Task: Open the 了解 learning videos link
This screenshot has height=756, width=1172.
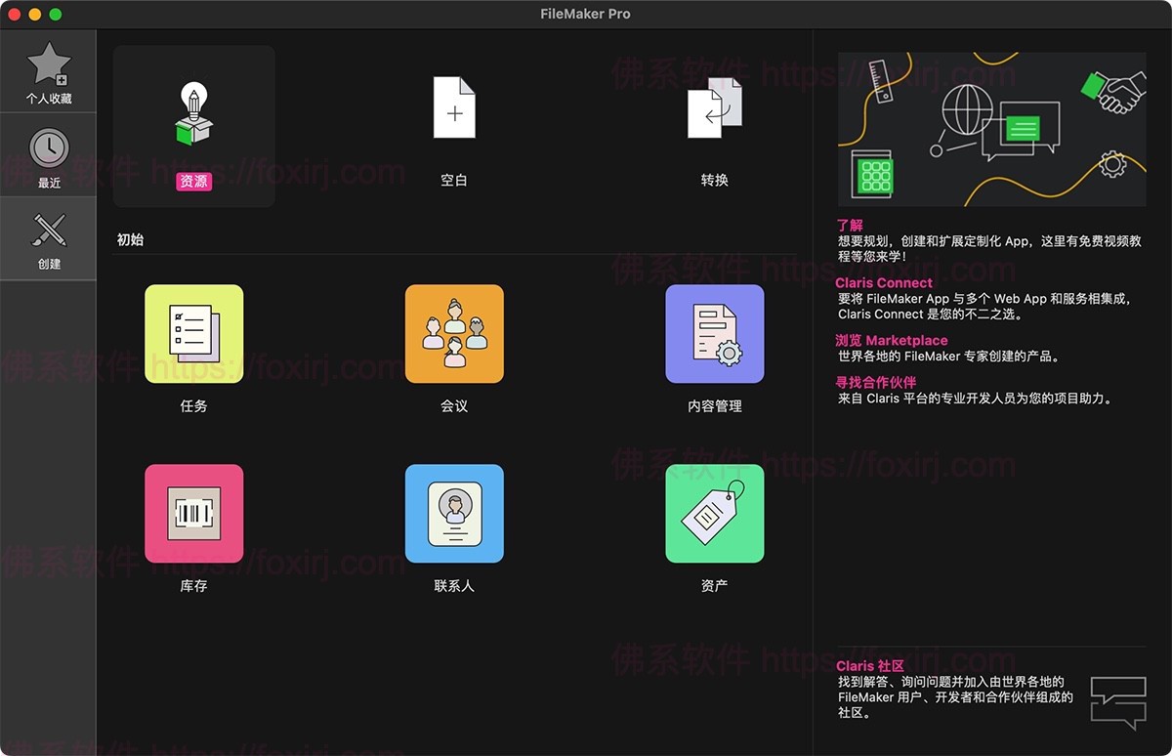Action: point(847,225)
